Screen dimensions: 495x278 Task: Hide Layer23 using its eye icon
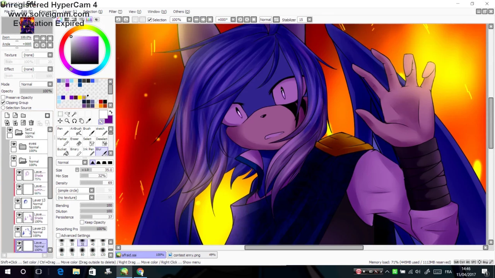point(17,229)
